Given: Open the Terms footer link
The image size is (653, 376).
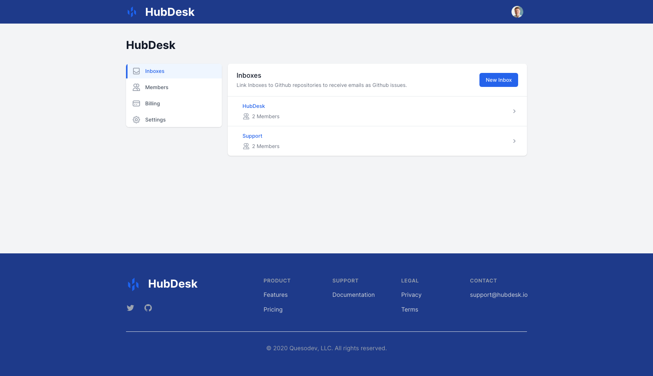Looking at the screenshot, I should click(410, 309).
